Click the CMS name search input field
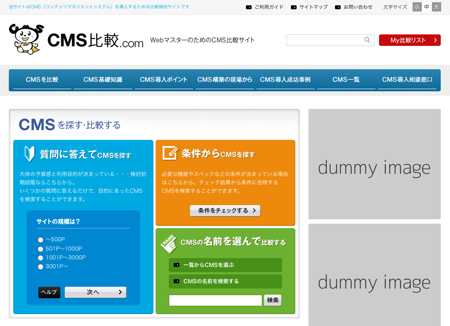450x326 pixels. pyautogui.click(x=215, y=300)
